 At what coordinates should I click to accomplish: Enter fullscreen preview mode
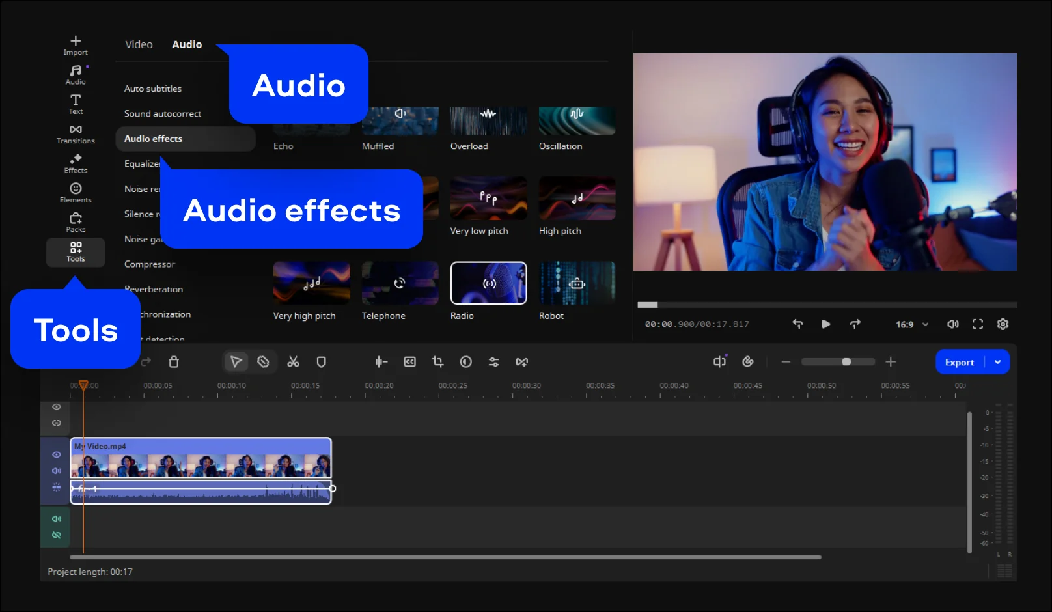click(978, 324)
